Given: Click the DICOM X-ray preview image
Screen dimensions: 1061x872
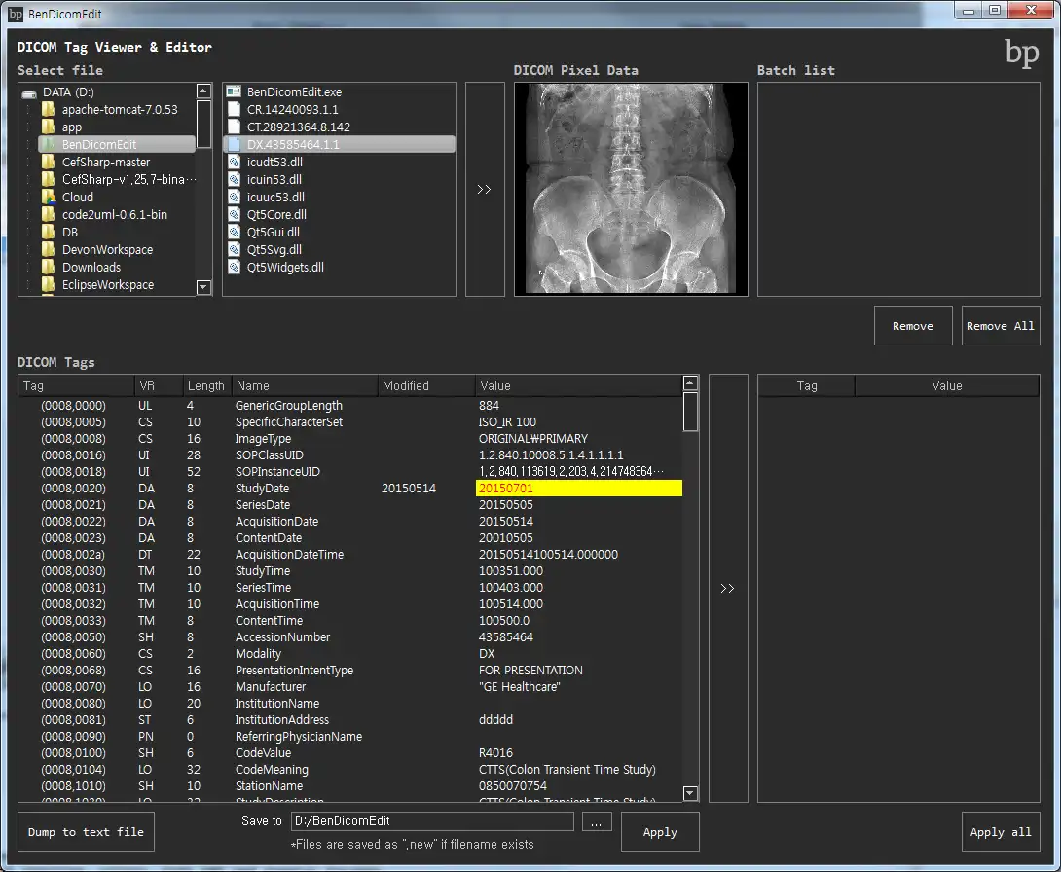Looking at the screenshot, I should (631, 189).
